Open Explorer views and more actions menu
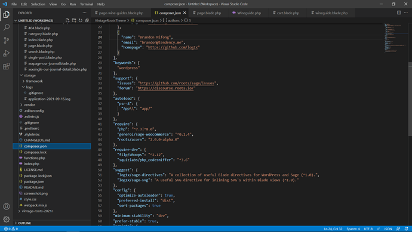Image resolution: width=412 pixels, height=232 pixels. (84, 13)
